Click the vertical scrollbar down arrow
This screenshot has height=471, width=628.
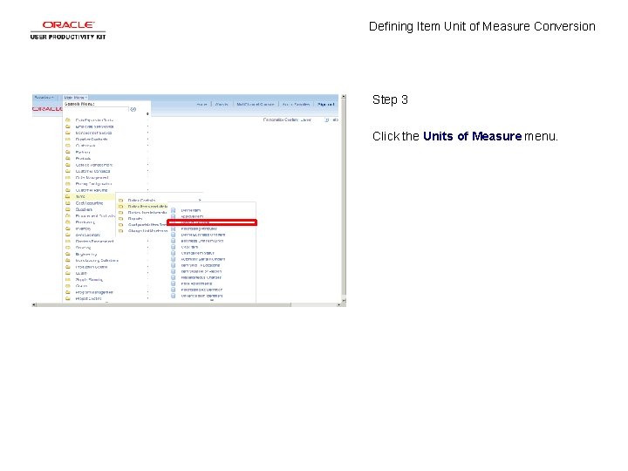[x=344, y=300]
